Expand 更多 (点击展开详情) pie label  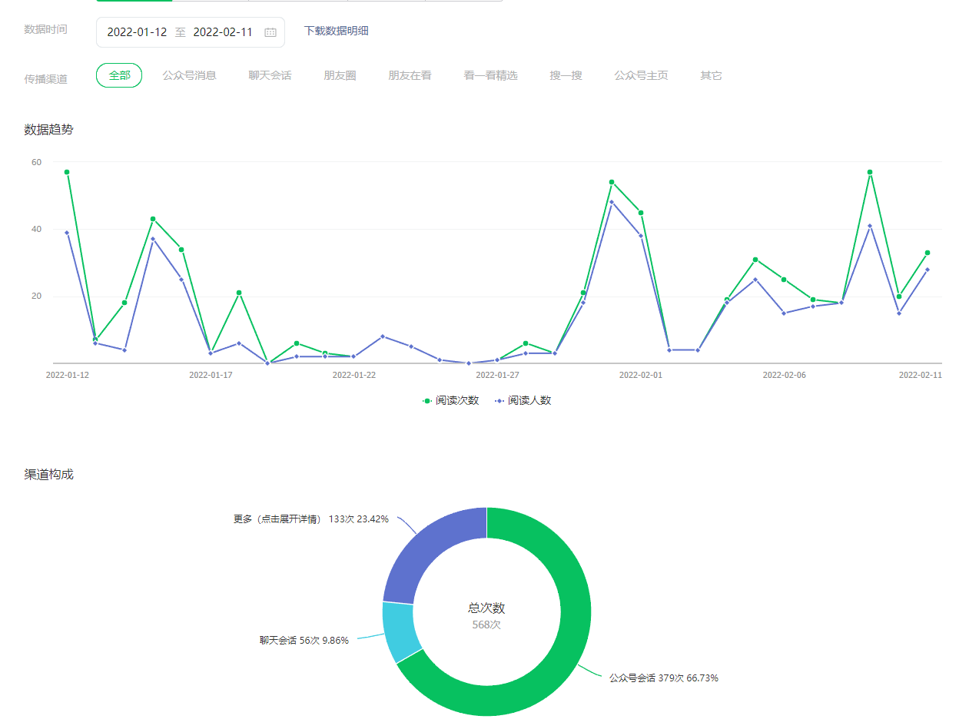277,519
